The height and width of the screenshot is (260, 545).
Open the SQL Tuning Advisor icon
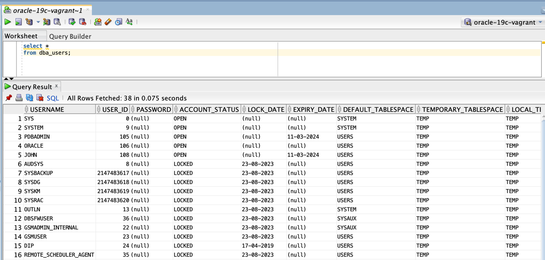coord(57,22)
